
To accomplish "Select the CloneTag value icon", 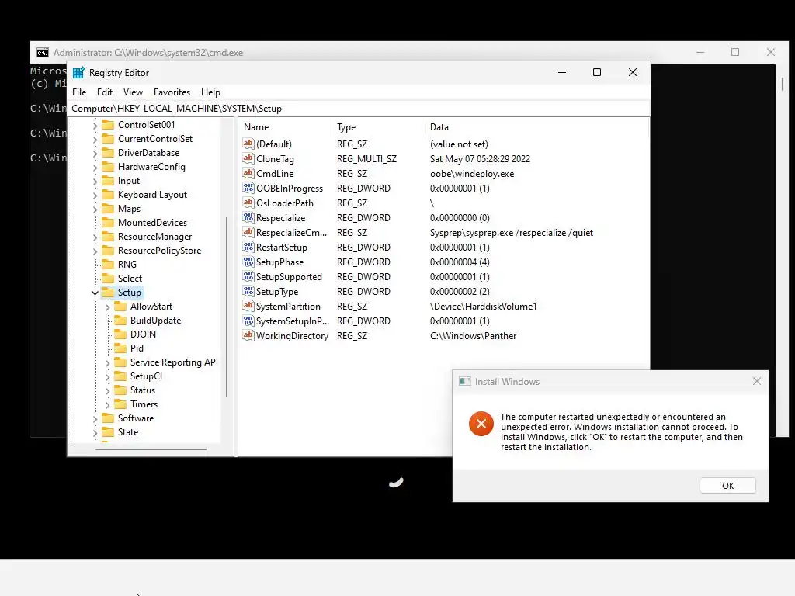I will (x=248, y=158).
